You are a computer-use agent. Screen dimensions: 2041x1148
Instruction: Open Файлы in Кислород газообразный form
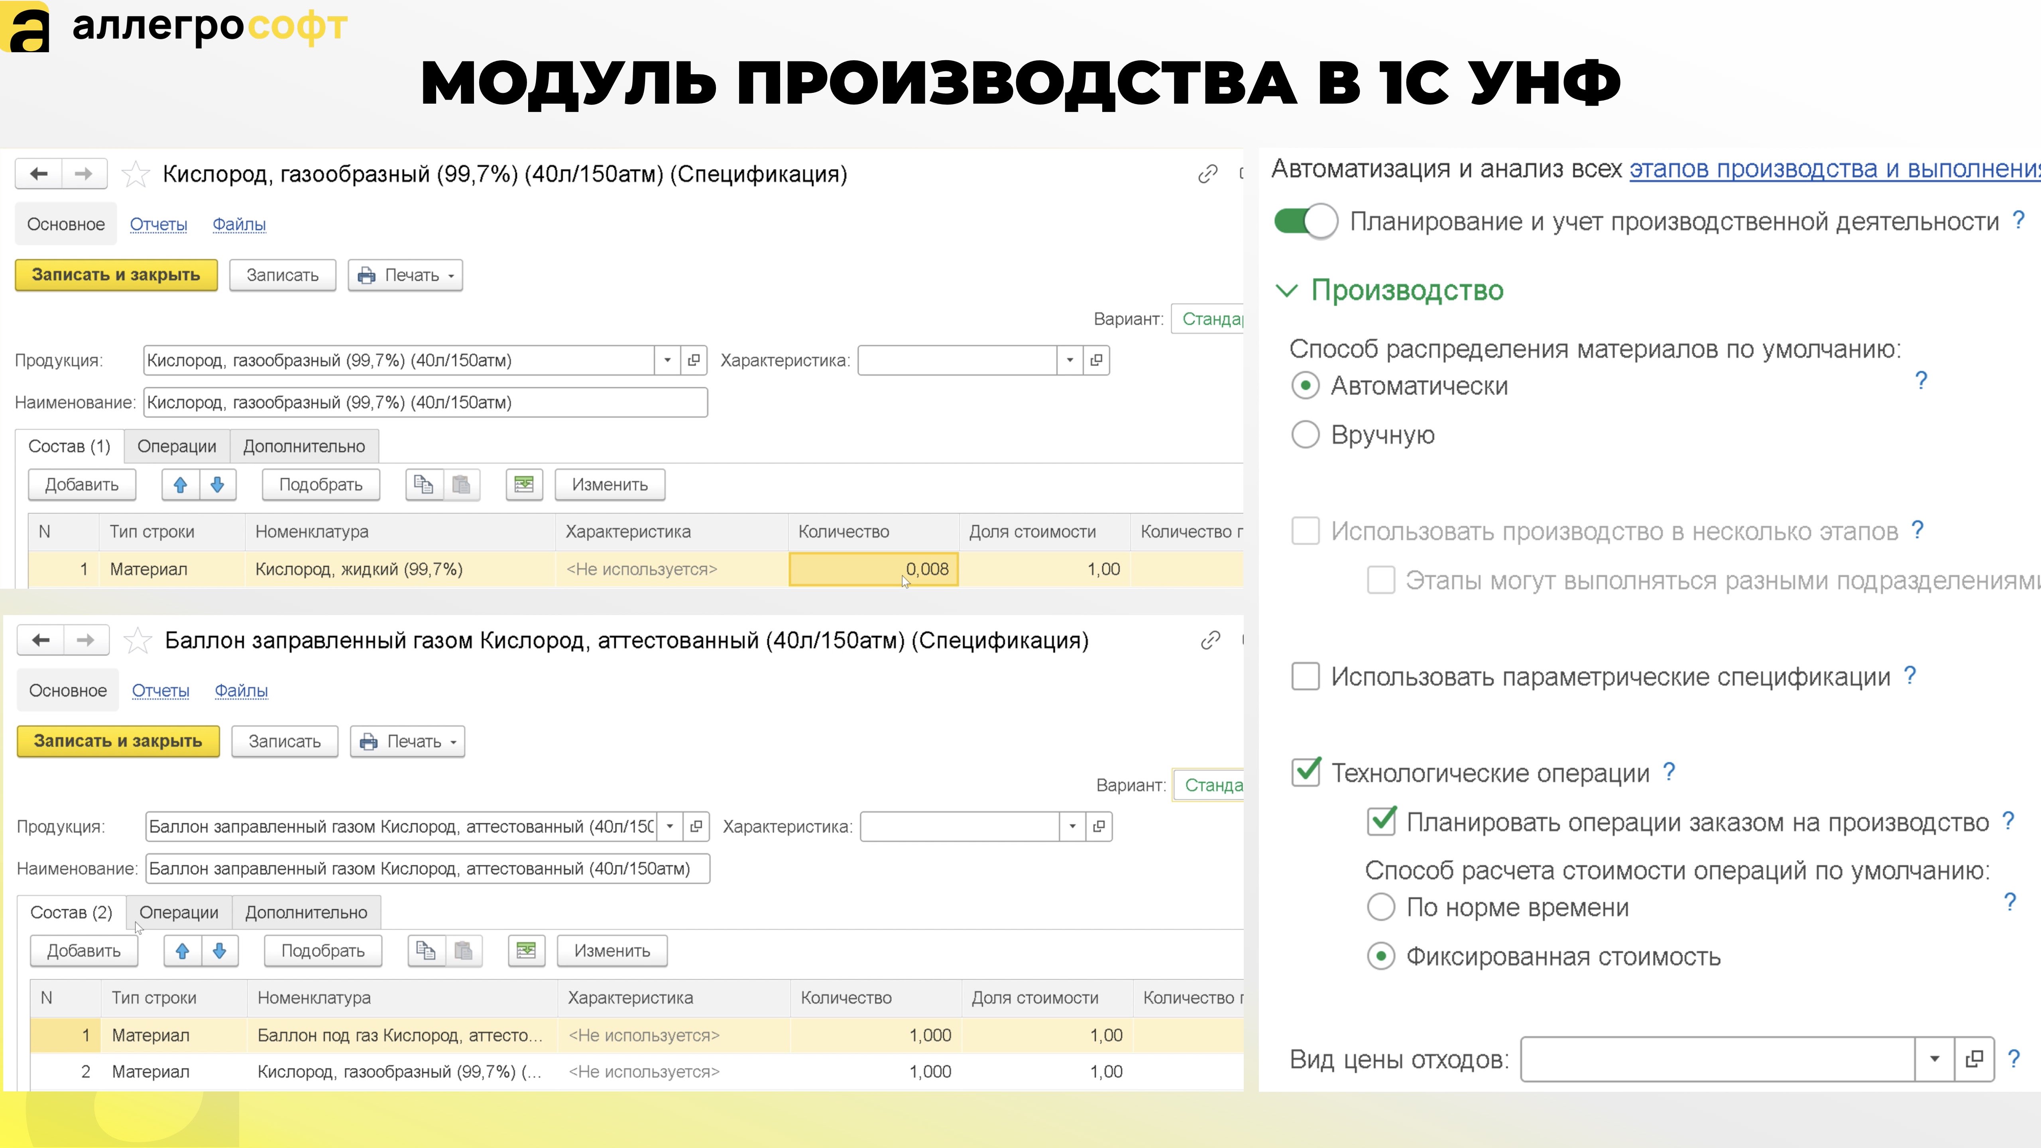pos(239,224)
